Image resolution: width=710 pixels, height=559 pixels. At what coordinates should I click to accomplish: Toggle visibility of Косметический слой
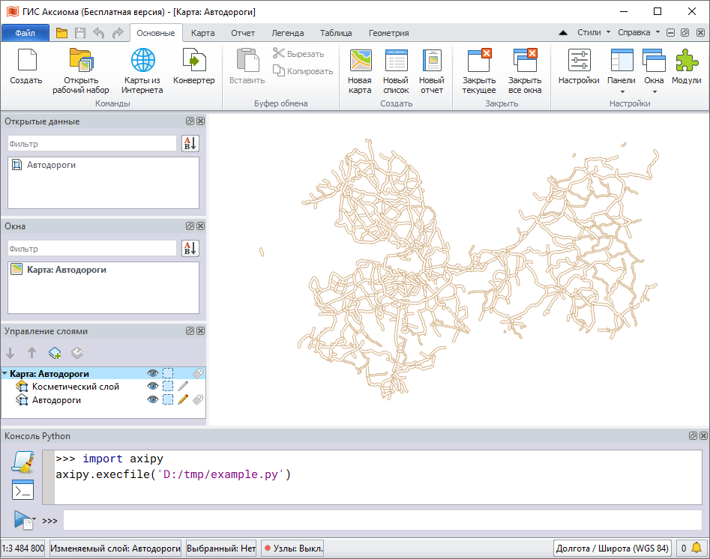tap(153, 387)
